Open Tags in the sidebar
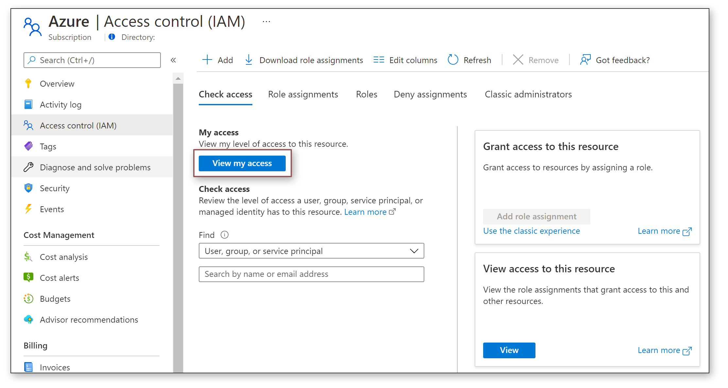The width and height of the screenshot is (728, 388). point(48,146)
